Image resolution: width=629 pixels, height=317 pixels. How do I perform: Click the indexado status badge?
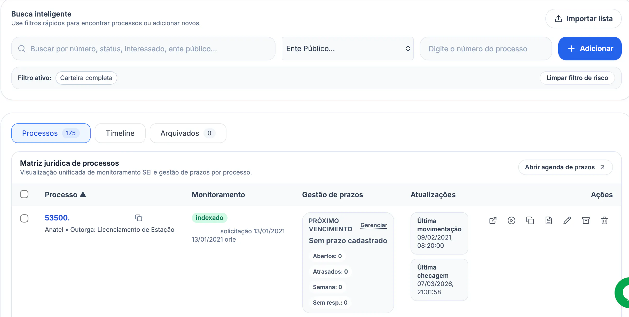click(209, 218)
